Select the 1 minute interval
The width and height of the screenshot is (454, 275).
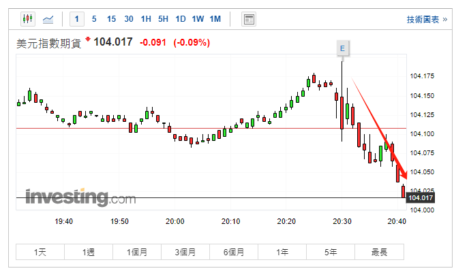[77, 19]
